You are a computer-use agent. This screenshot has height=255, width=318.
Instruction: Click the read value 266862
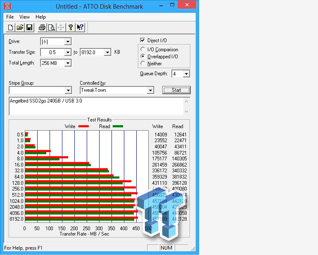tap(179, 164)
